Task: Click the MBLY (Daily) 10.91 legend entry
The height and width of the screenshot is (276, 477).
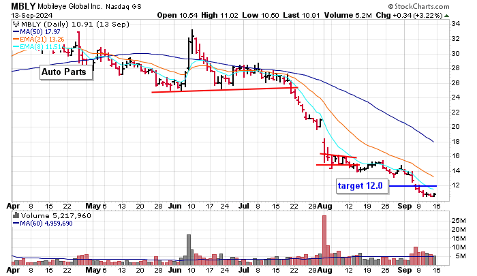Action: 75,25
